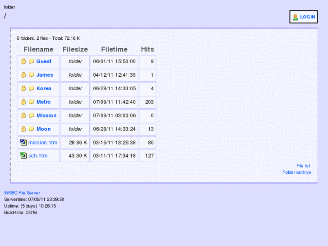Screen dimensions: 328x246
Task: Open the File list link
Action: pyautogui.click(x=303, y=166)
